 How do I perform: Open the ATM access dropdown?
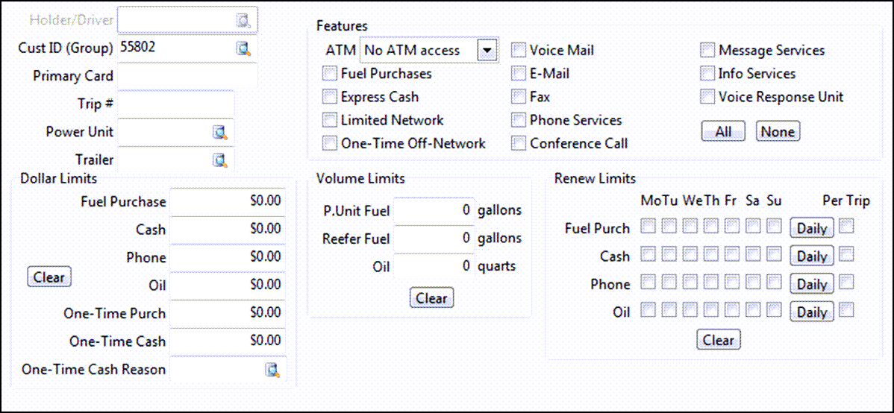(x=487, y=51)
